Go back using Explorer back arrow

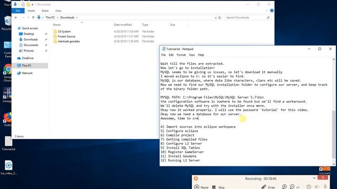(16, 17)
